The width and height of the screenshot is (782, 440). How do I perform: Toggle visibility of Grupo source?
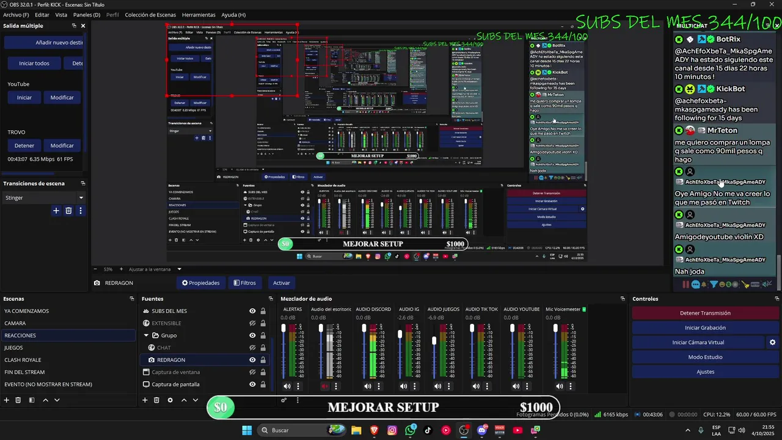(252, 335)
